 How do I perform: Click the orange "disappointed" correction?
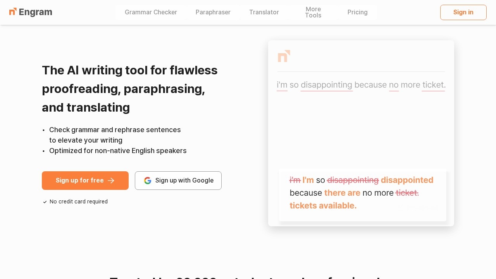407,180
